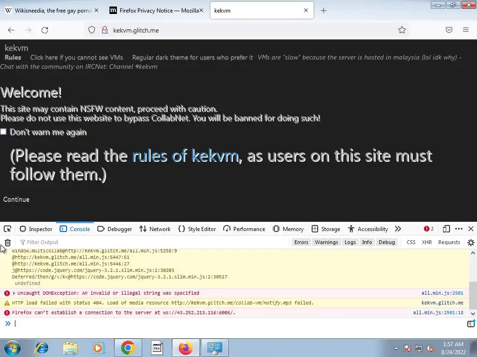The width and height of the screenshot is (477, 357).
Task: Close the Firefox Privacy Notice tab
Action: coord(201,10)
